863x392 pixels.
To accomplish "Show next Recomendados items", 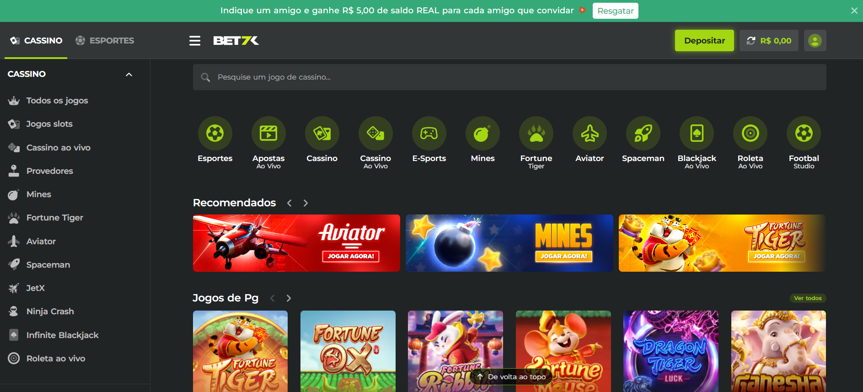I will [x=306, y=203].
